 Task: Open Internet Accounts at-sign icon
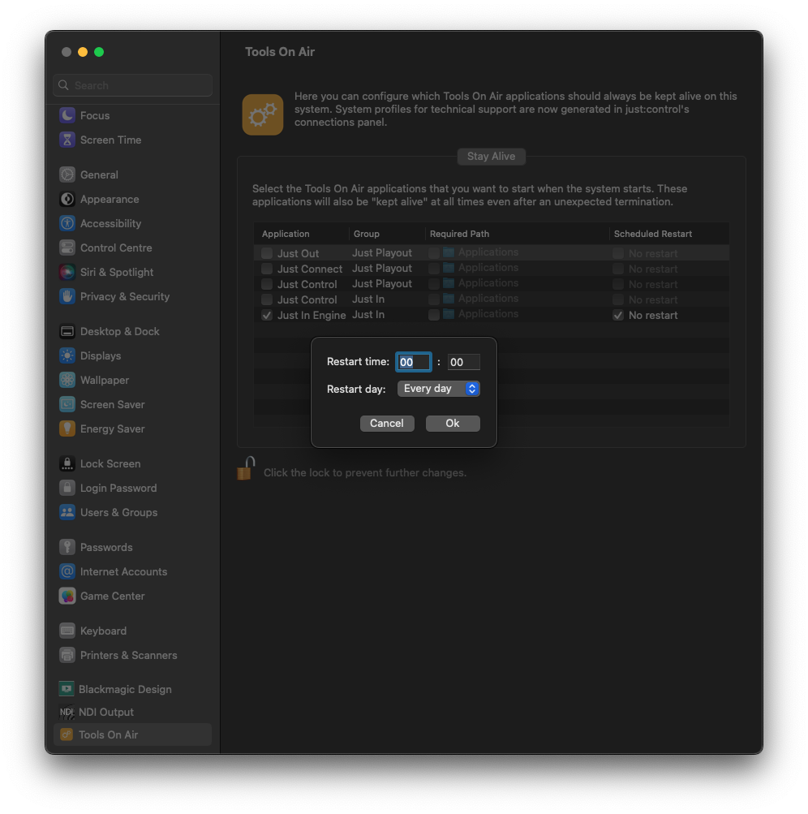(x=67, y=571)
